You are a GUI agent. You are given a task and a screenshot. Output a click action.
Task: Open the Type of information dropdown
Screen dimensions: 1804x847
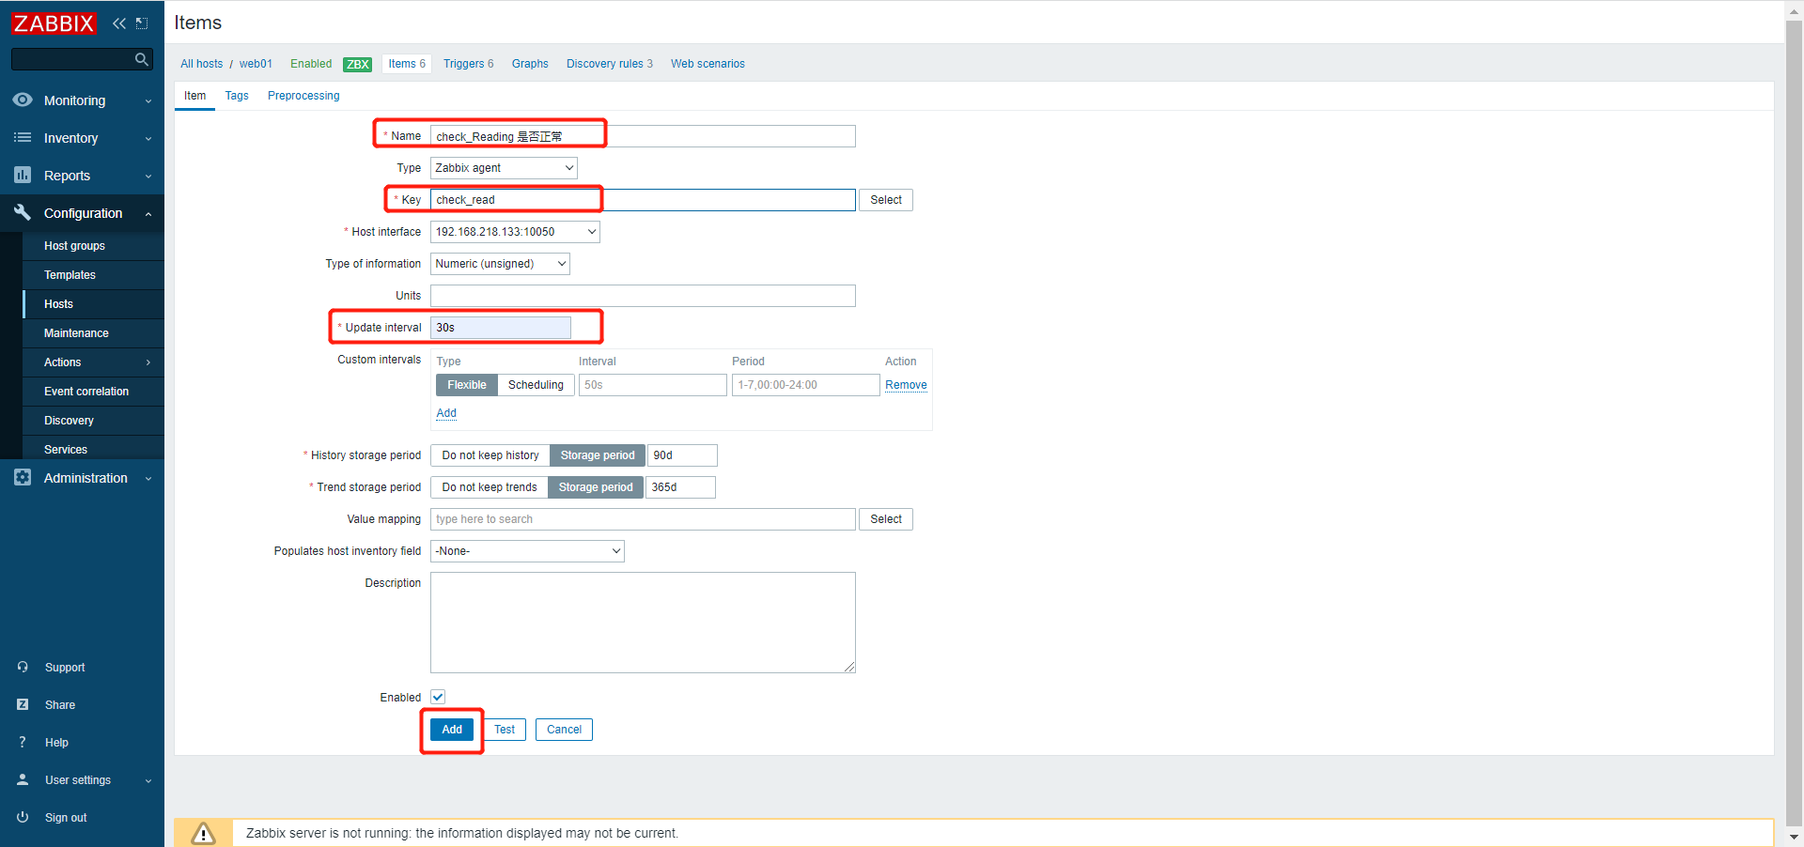click(x=500, y=264)
